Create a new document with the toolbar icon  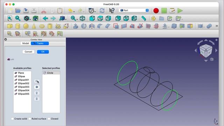(x=10, y=10)
